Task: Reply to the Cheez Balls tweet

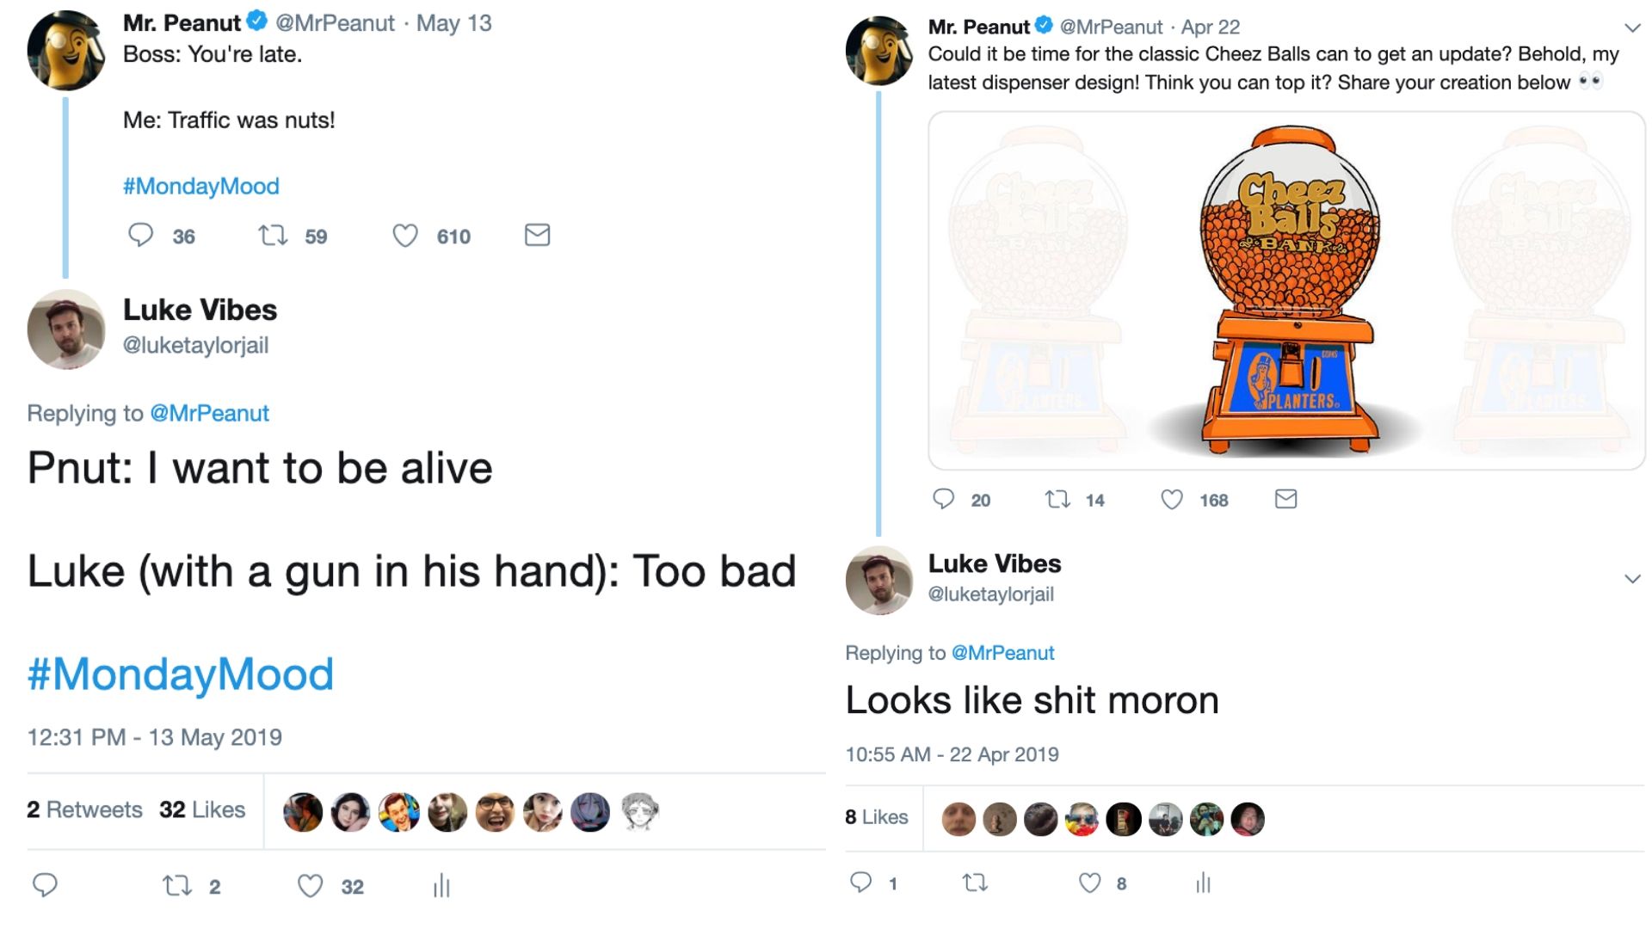Action: click(944, 499)
